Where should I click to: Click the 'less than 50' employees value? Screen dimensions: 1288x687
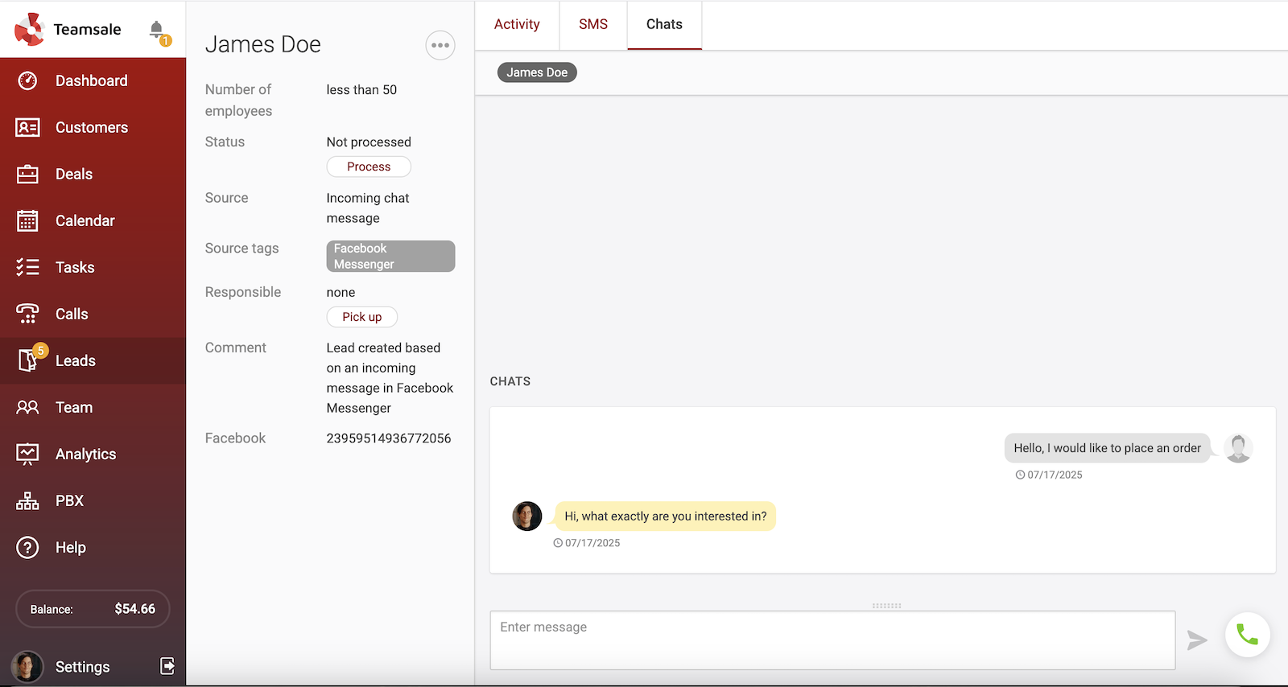pos(361,90)
